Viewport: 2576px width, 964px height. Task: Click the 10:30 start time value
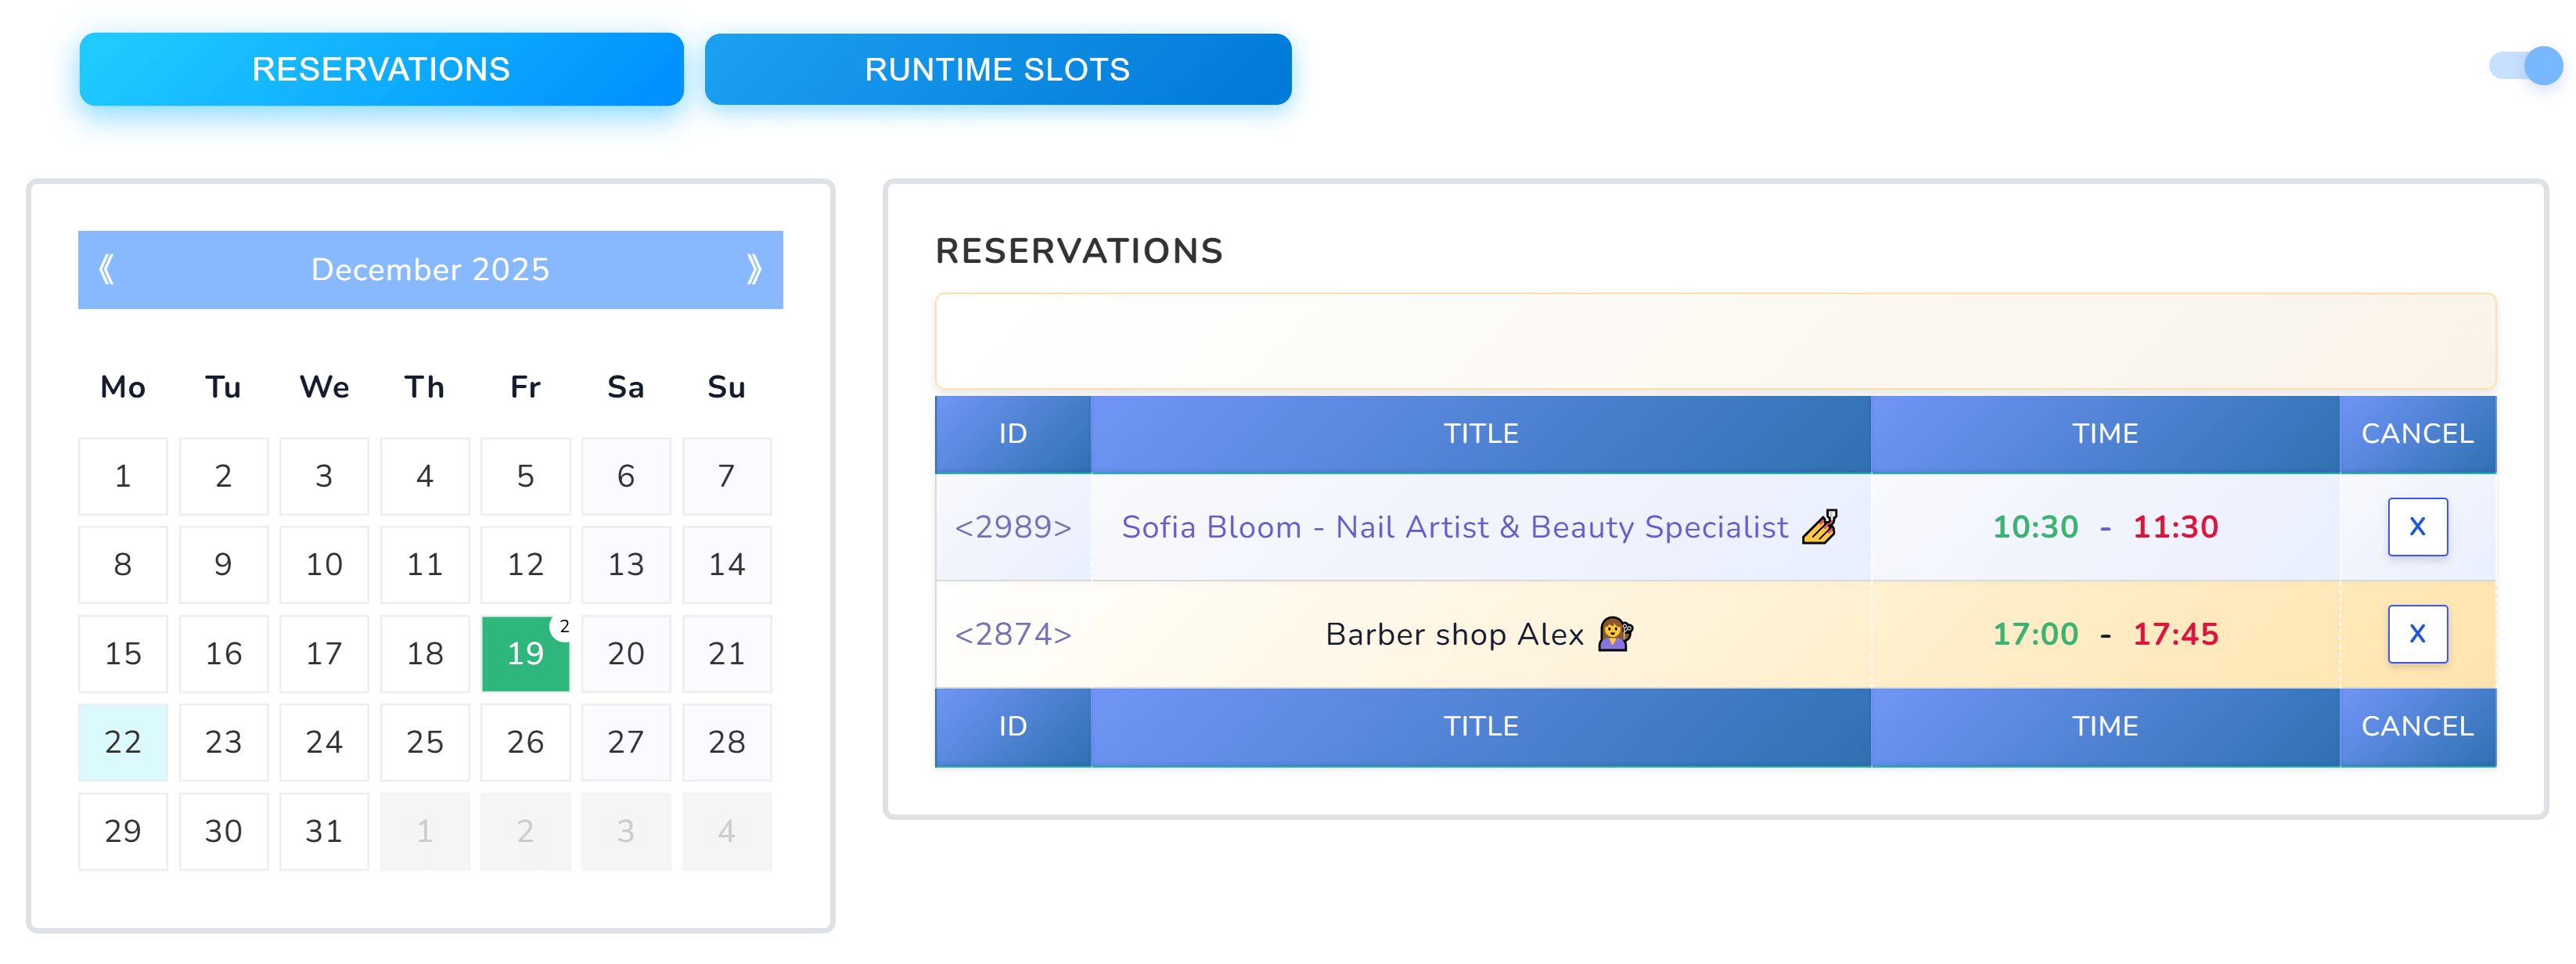(x=2037, y=527)
